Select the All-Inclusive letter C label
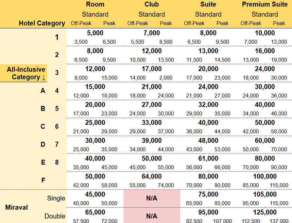 tap(43, 126)
